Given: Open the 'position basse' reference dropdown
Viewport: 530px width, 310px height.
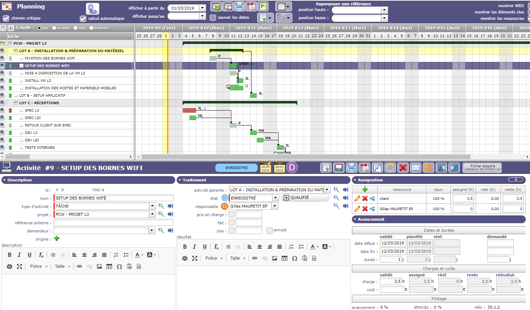Looking at the screenshot, I should [385, 18].
